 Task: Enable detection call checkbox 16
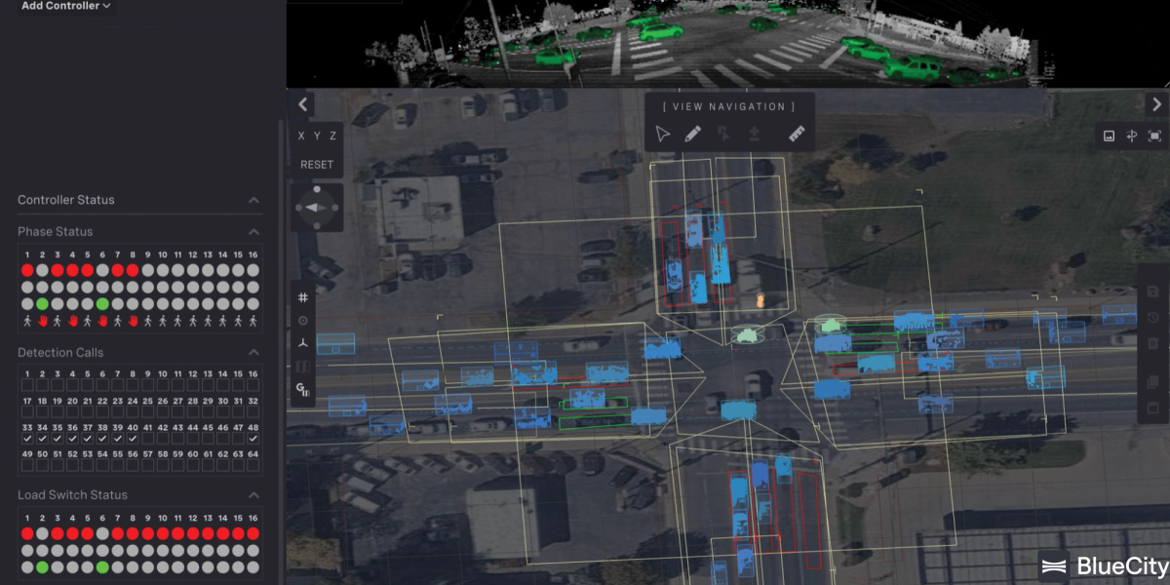click(253, 386)
